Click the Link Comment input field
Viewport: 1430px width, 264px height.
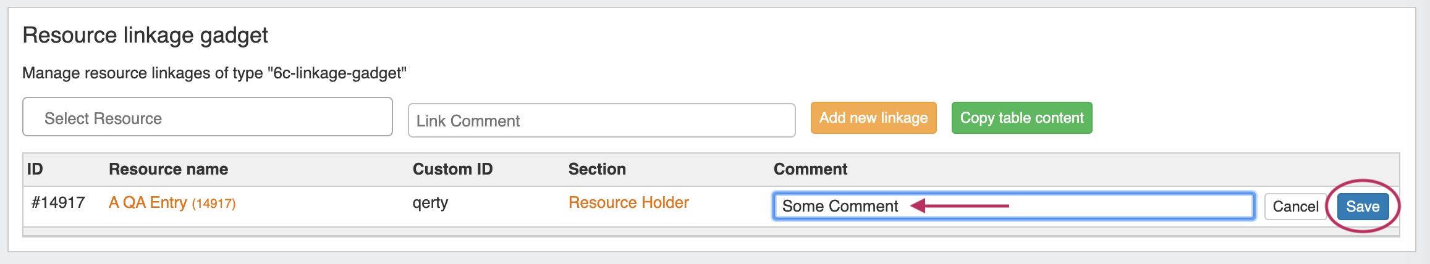pyautogui.click(x=601, y=120)
